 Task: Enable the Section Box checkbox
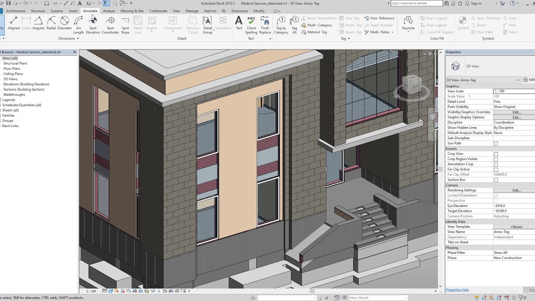496,180
